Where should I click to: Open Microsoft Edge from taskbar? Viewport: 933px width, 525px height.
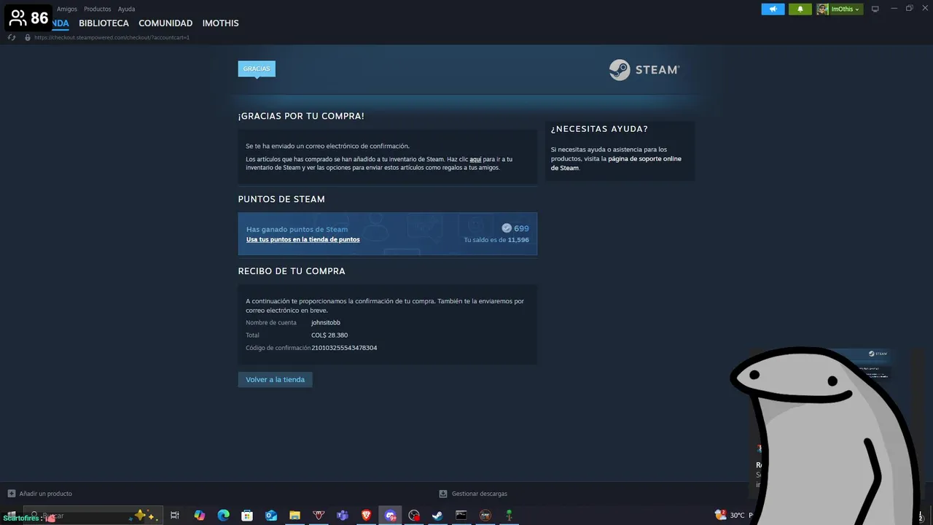coord(224,516)
